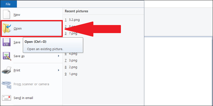Click the Send in email envelope icon
Screen dimensions: 213x106
[x=6, y=98]
